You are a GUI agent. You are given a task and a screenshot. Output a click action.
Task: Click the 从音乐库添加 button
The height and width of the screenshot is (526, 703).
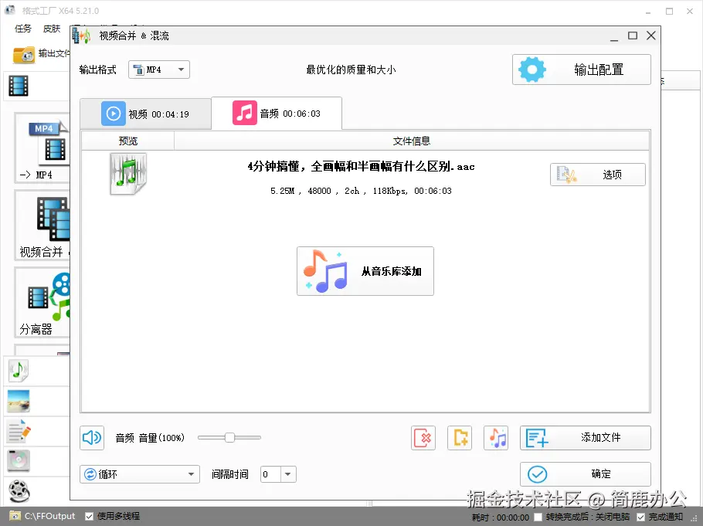tap(365, 271)
